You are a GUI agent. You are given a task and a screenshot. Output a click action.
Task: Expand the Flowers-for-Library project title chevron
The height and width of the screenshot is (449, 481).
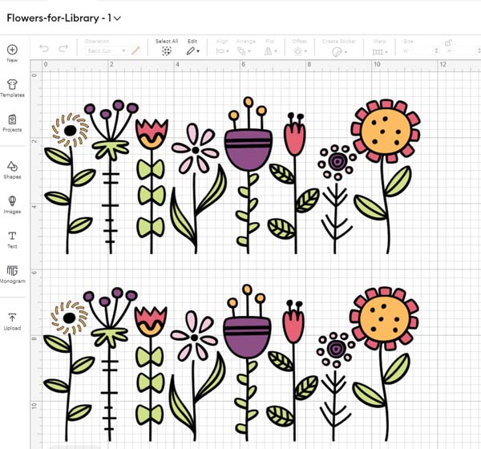coord(117,18)
